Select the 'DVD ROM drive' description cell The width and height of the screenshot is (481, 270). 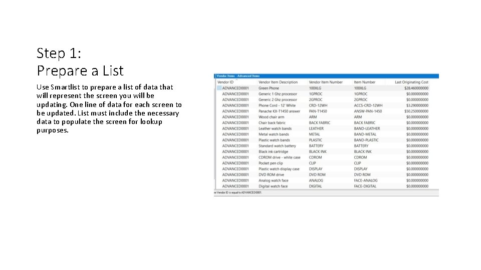coord(271,175)
